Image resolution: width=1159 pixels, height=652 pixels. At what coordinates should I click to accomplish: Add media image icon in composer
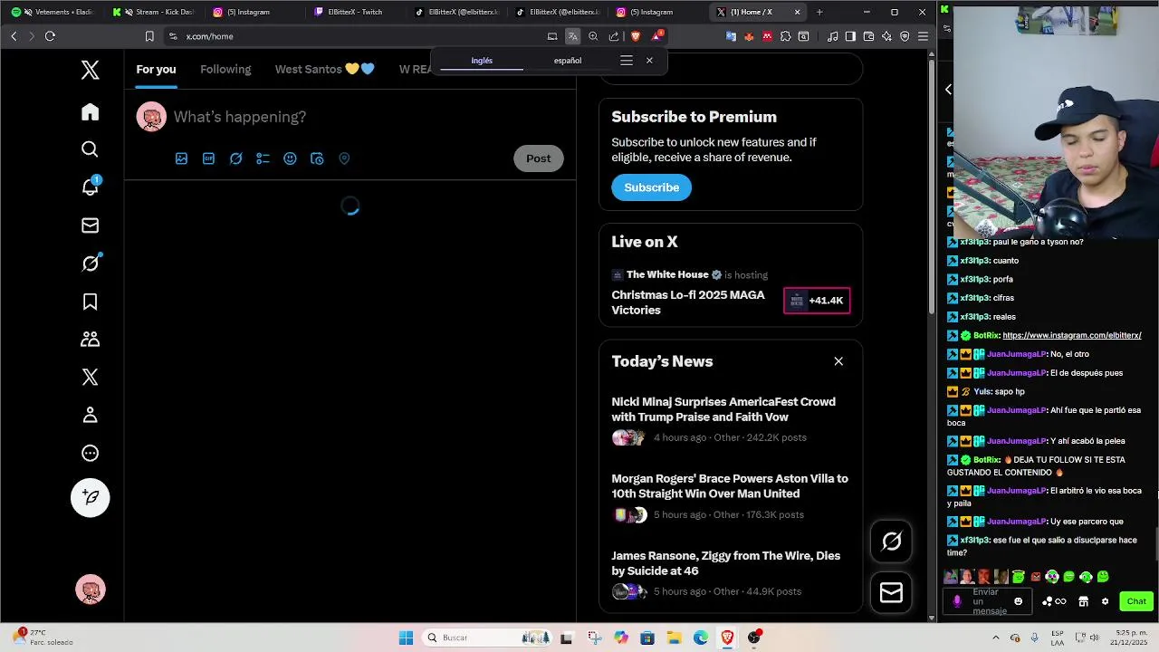tap(181, 158)
